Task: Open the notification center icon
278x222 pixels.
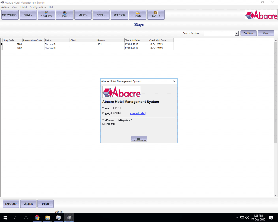Action: [x=270, y=217]
